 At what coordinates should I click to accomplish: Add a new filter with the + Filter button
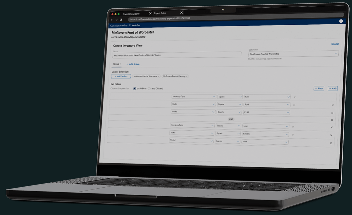pyautogui.click(x=319, y=88)
